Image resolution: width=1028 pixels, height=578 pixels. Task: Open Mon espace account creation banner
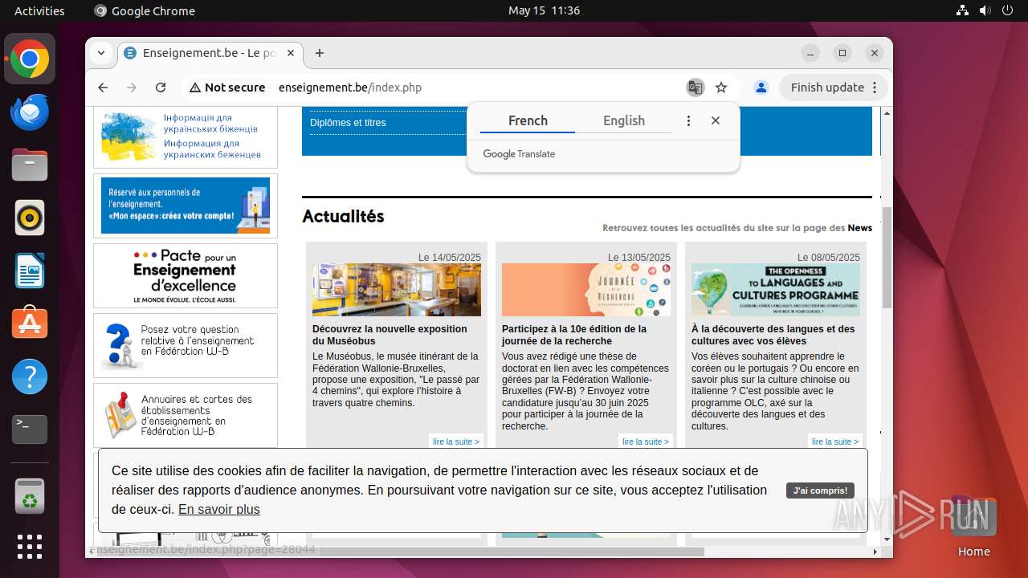[x=186, y=206]
